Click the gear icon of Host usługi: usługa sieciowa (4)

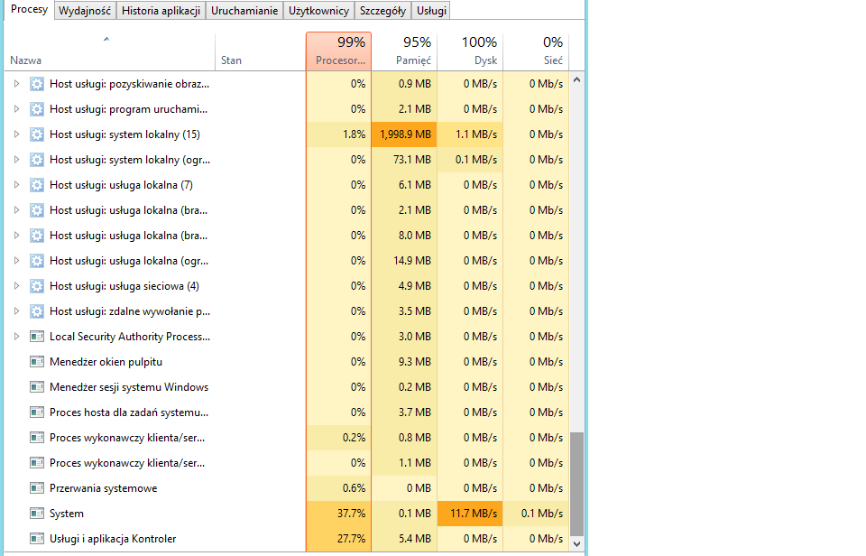click(36, 286)
